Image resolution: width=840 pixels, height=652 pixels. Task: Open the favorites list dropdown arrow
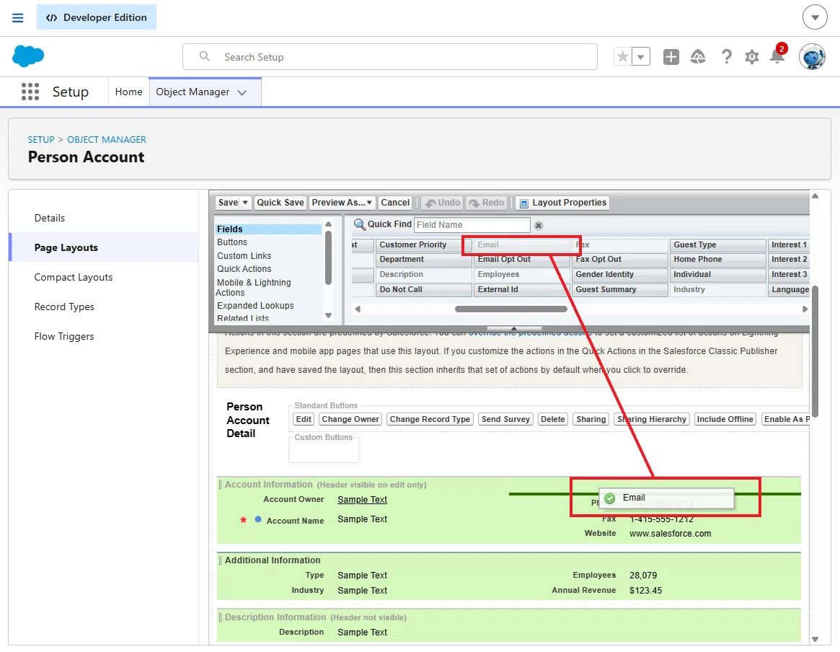point(641,56)
